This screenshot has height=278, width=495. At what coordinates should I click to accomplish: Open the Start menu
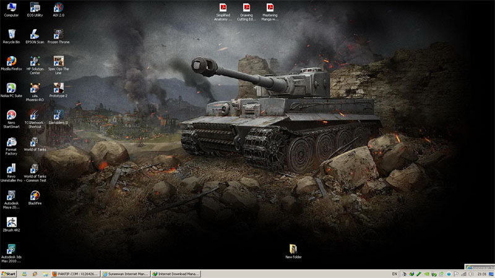pyautogui.click(x=9, y=274)
